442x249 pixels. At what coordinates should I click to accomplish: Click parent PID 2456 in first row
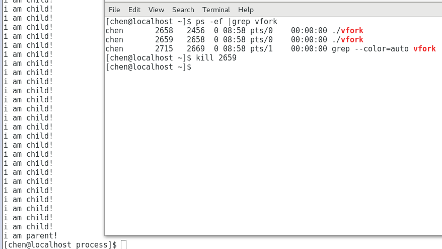coord(196,31)
